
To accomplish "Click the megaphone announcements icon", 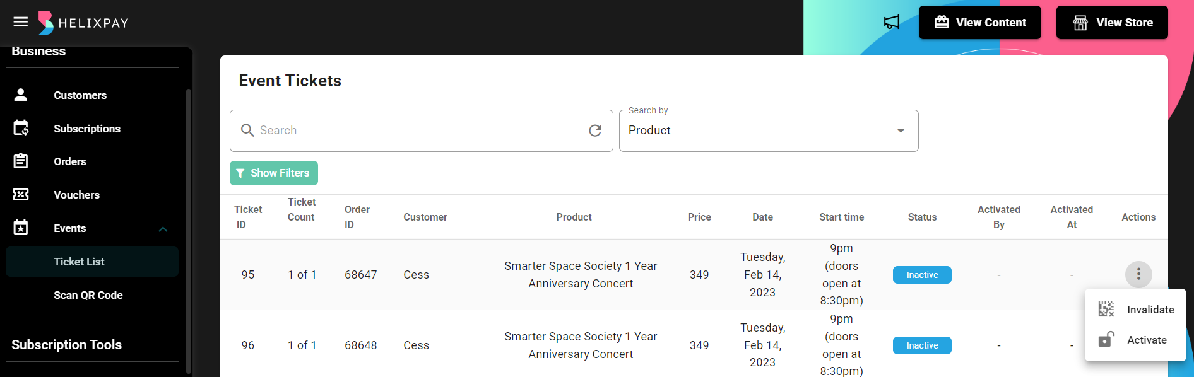I will 891,23.
